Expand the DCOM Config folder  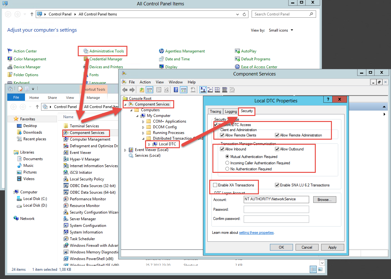click(143, 127)
